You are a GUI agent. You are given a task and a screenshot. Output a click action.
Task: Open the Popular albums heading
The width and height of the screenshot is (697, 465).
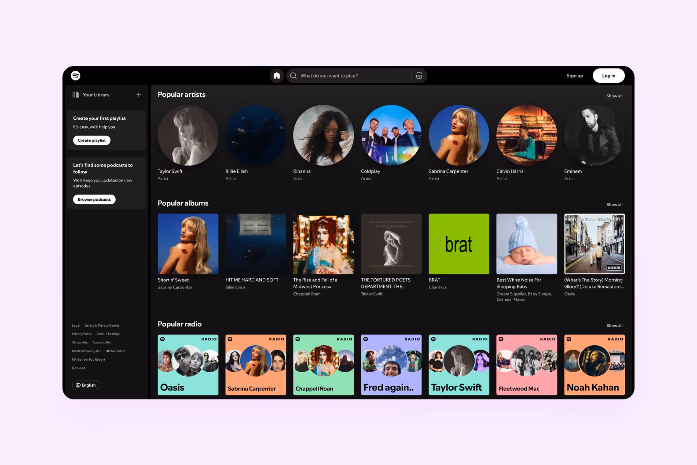[x=183, y=203]
